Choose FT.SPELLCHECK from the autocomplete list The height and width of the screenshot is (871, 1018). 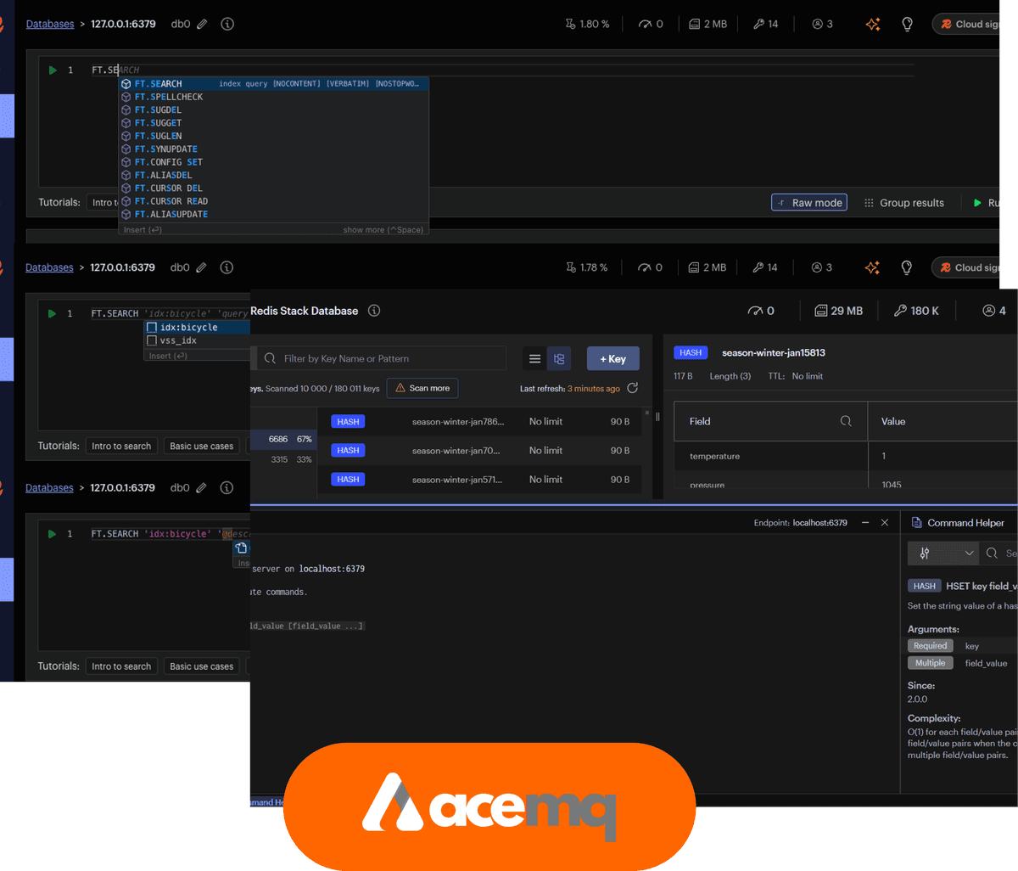(x=168, y=97)
